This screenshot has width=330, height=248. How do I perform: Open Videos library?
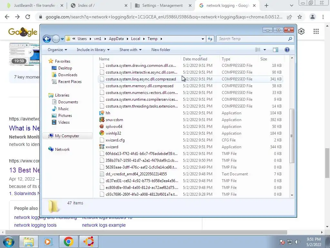coord(64,122)
